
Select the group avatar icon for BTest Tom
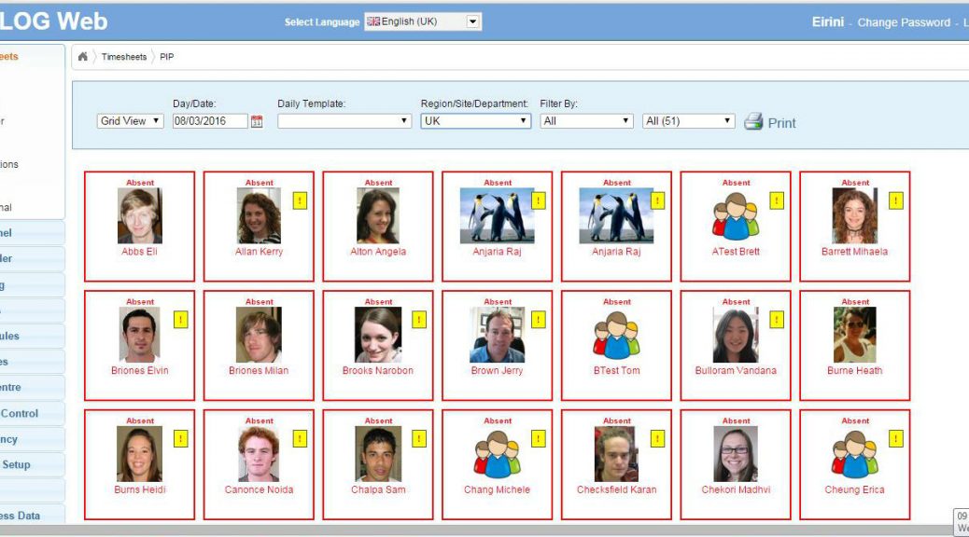tap(616, 335)
